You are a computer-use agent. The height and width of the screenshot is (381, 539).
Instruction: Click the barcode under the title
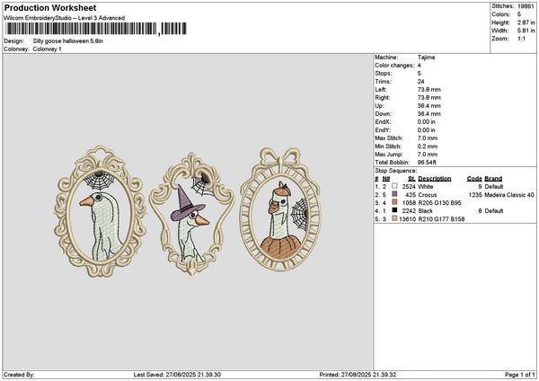pyautogui.click(x=95, y=29)
